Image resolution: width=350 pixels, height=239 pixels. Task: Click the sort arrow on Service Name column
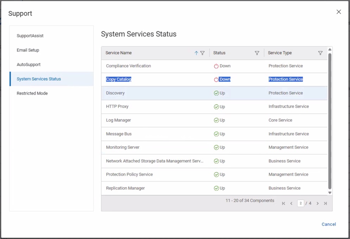(196, 53)
